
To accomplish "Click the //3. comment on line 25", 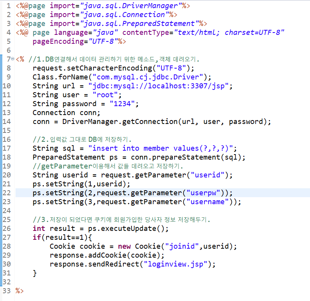I will [121, 220].
